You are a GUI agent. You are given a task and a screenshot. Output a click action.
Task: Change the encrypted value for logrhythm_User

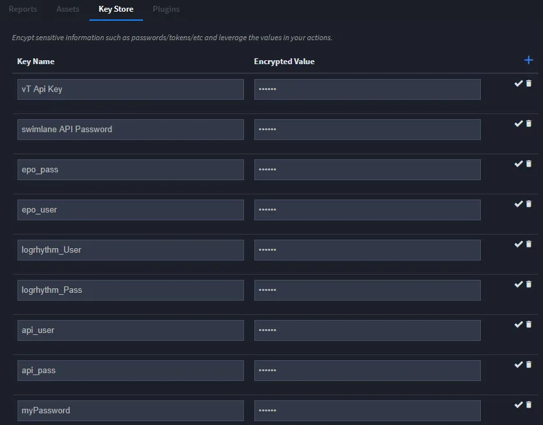pyautogui.click(x=368, y=250)
